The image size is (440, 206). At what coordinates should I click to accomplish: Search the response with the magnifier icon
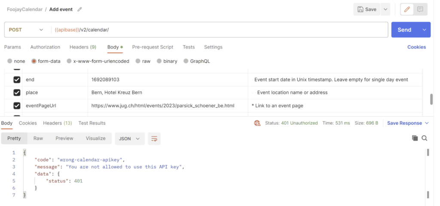(425, 138)
